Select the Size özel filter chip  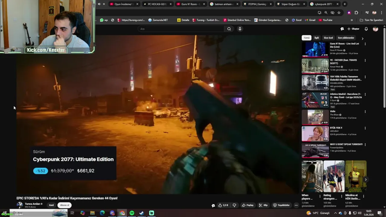[x=328, y=38]
